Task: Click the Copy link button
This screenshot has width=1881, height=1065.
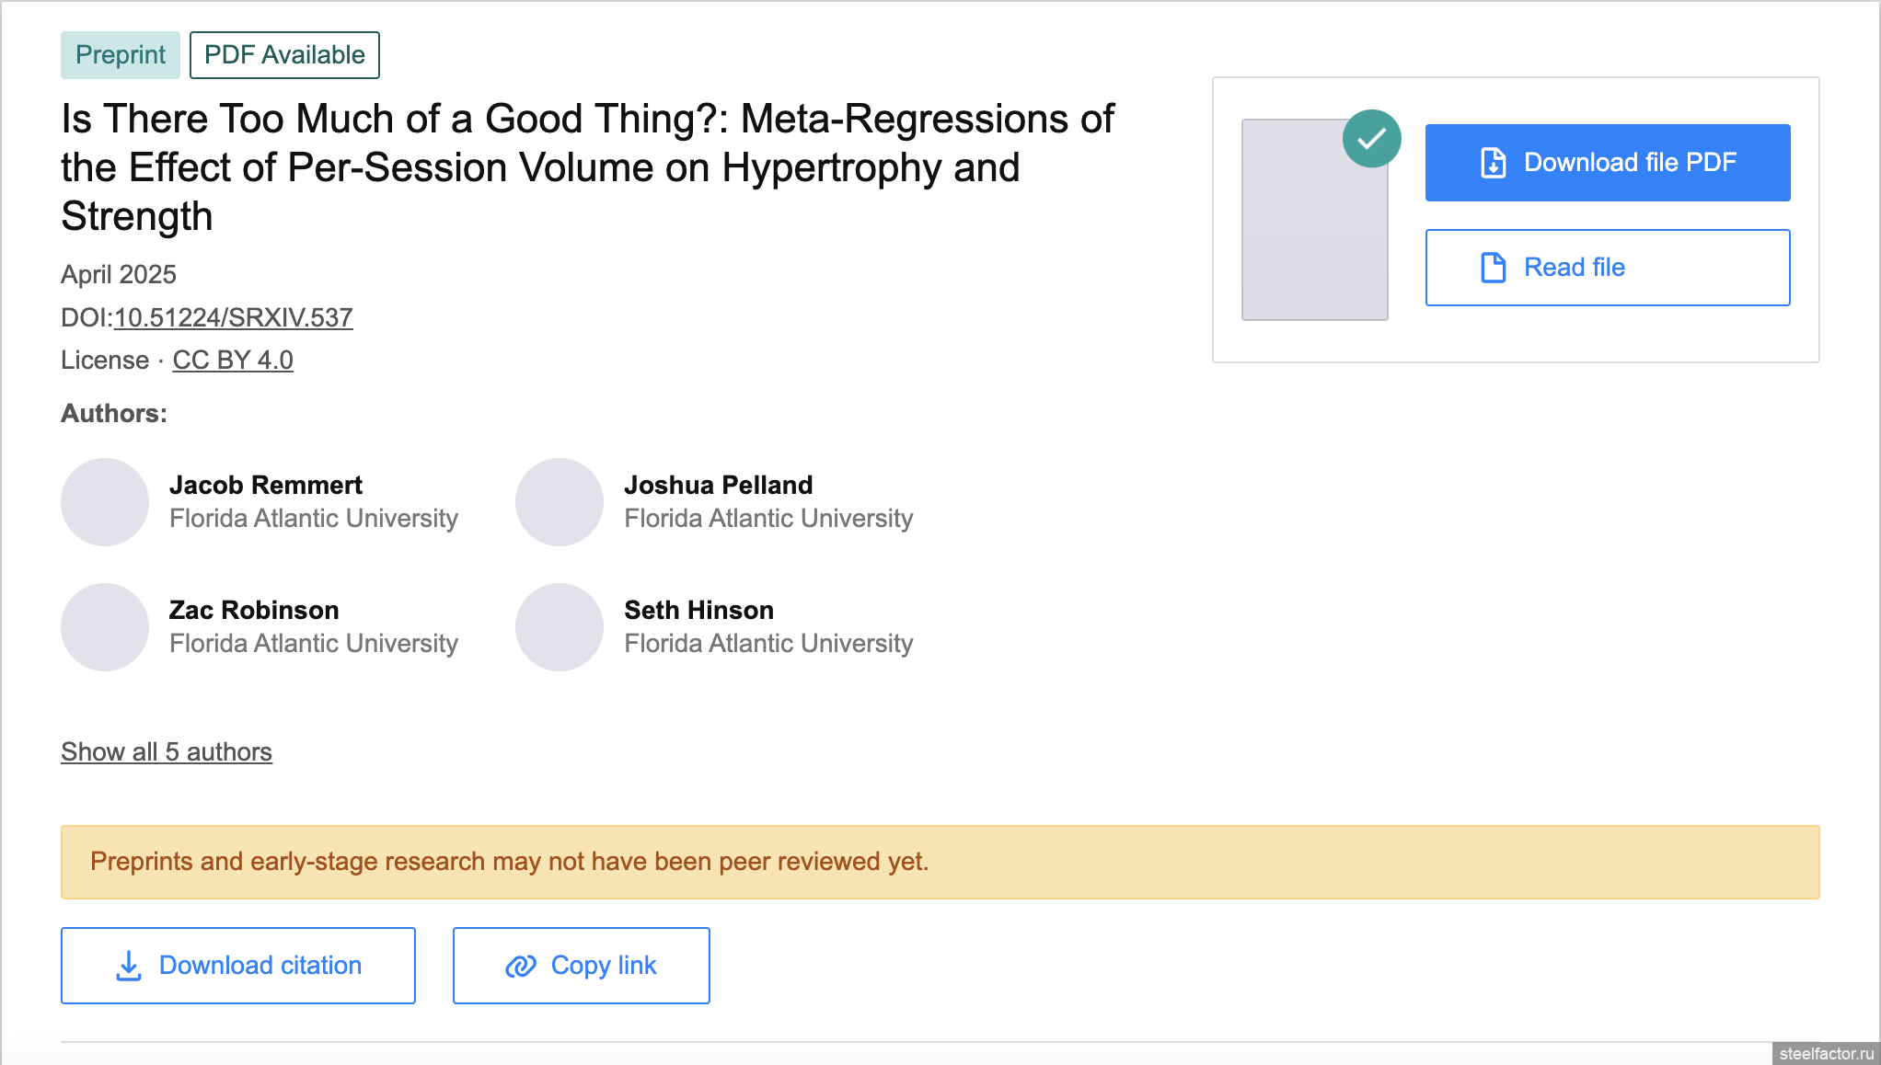Action: tap(582, 966)
